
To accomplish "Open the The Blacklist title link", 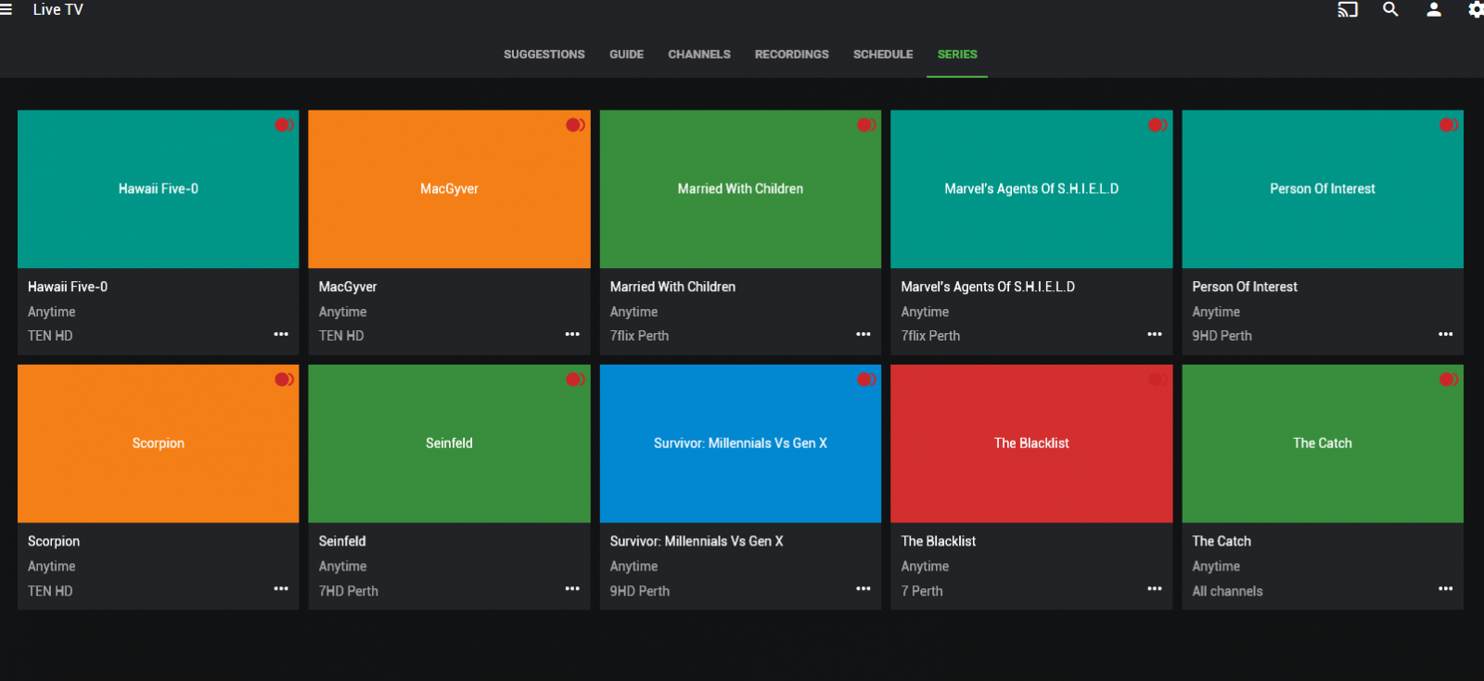I will pos(939,541).
